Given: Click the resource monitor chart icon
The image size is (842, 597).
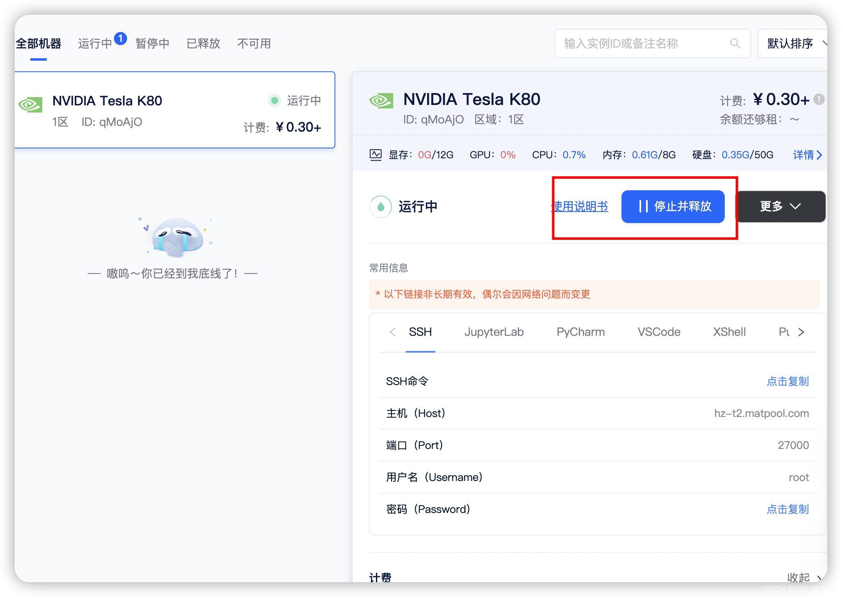Looking at the screenshot, I should click(375, 155).
